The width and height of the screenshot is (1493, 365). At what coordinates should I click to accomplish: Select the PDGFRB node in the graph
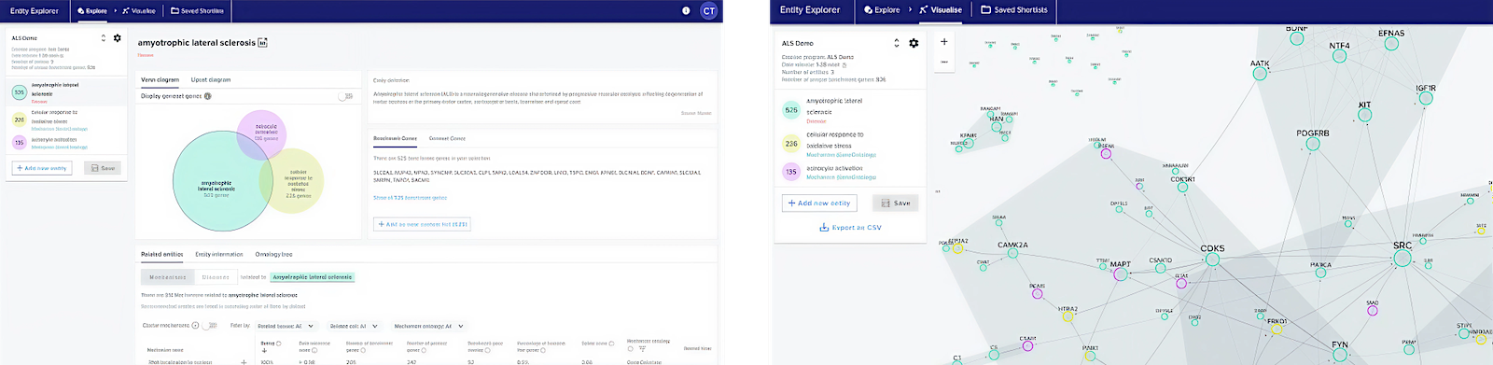tap(1313, 144)
